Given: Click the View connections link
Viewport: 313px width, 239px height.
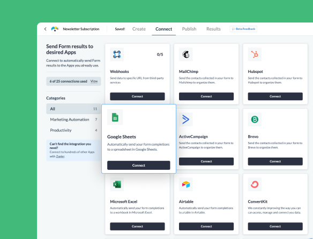Looking at the screenshot, I should point(94,81).
